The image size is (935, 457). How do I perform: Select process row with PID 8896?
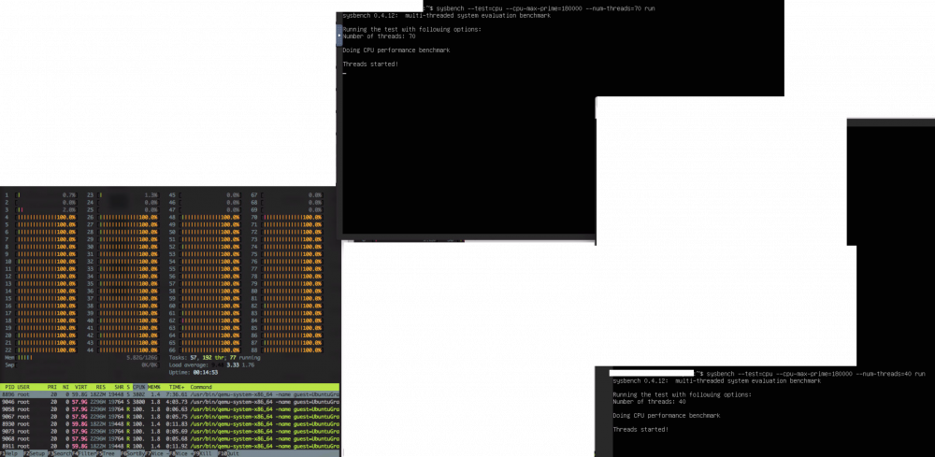(x=170, y=394)
